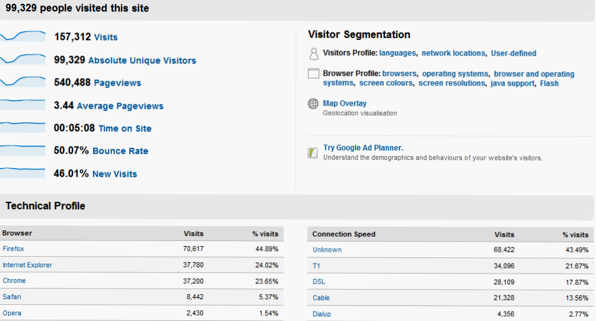Open the Bounce Rate sparkline graph
This screenshot has height=321, width=596.
(x=23, y=150)
